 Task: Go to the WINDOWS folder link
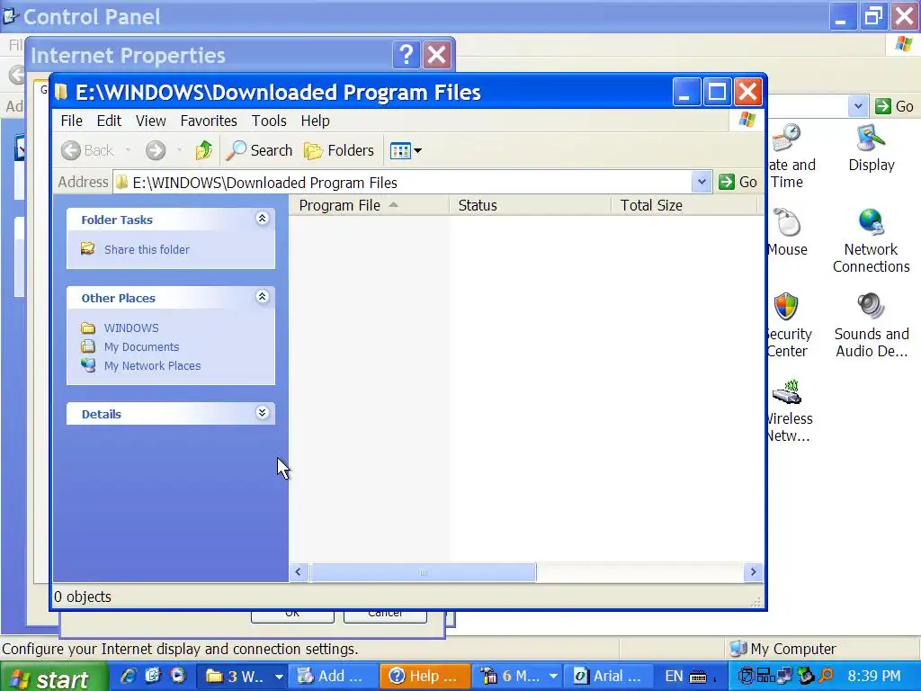131,328
